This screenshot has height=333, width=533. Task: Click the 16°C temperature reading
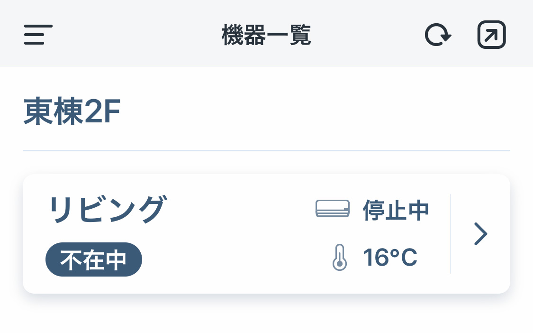click(390, 258)
